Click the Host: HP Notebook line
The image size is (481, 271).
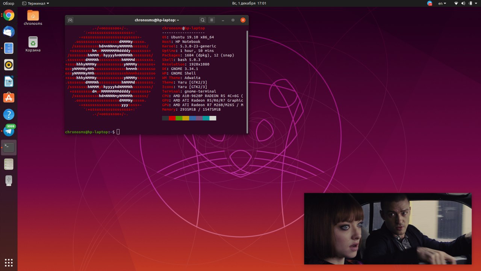(x=181, y=42)
